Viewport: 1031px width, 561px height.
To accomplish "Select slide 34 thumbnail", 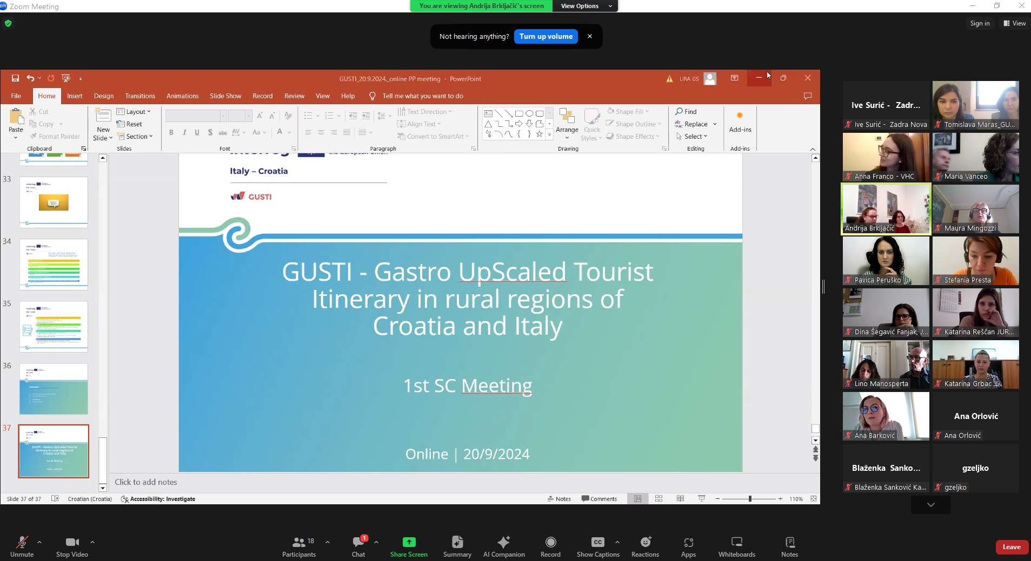I will click(54, 265).
